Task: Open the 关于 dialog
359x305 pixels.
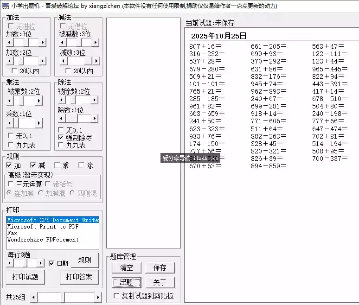Action: coord(159,282)
